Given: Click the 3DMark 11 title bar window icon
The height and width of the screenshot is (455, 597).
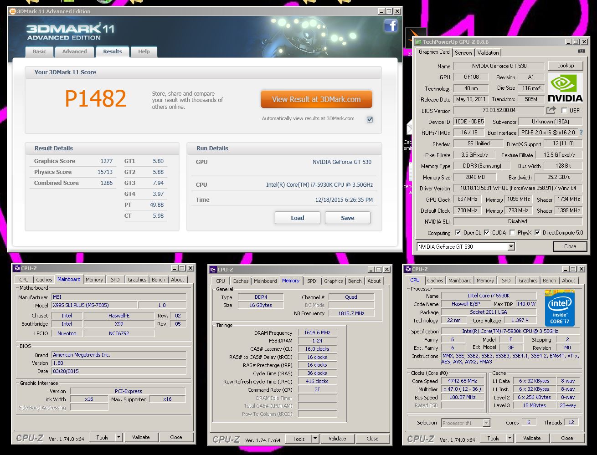Looking at the screenshot, I should 12,11.
